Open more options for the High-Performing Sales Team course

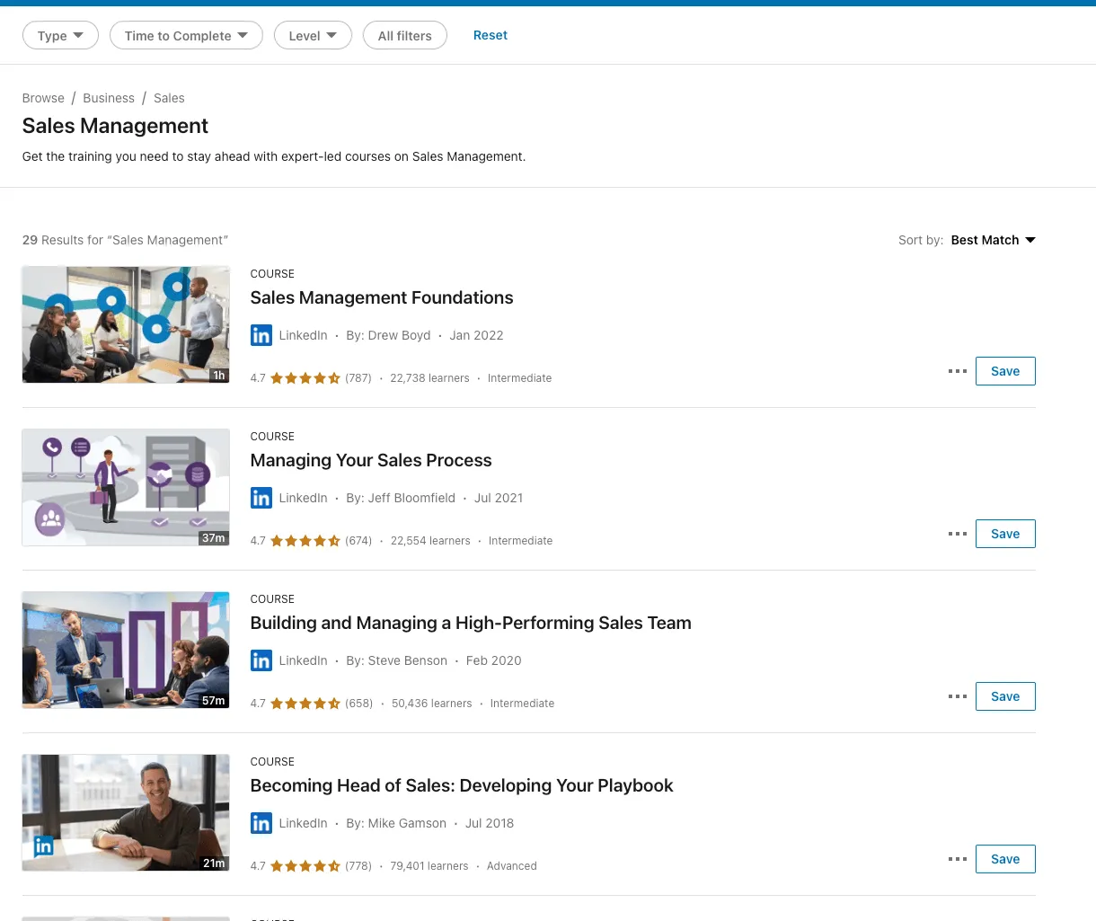coord(957,695)
